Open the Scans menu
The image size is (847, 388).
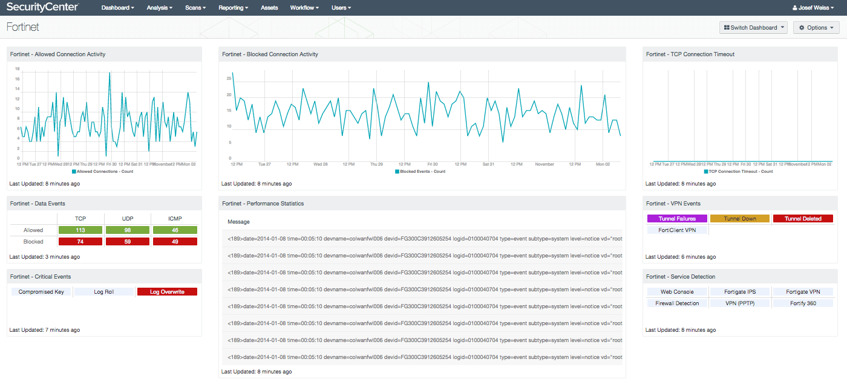tap(195, 8)
